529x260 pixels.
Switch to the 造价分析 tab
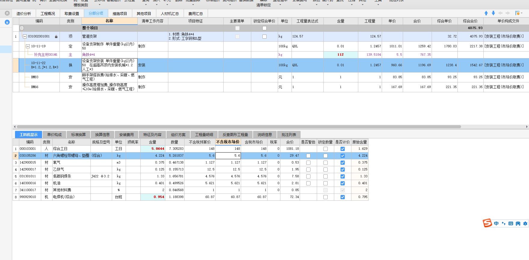(x=24, y=13)
